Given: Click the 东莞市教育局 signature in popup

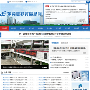Looking at the screenshot, I should (x=82, y=20).
